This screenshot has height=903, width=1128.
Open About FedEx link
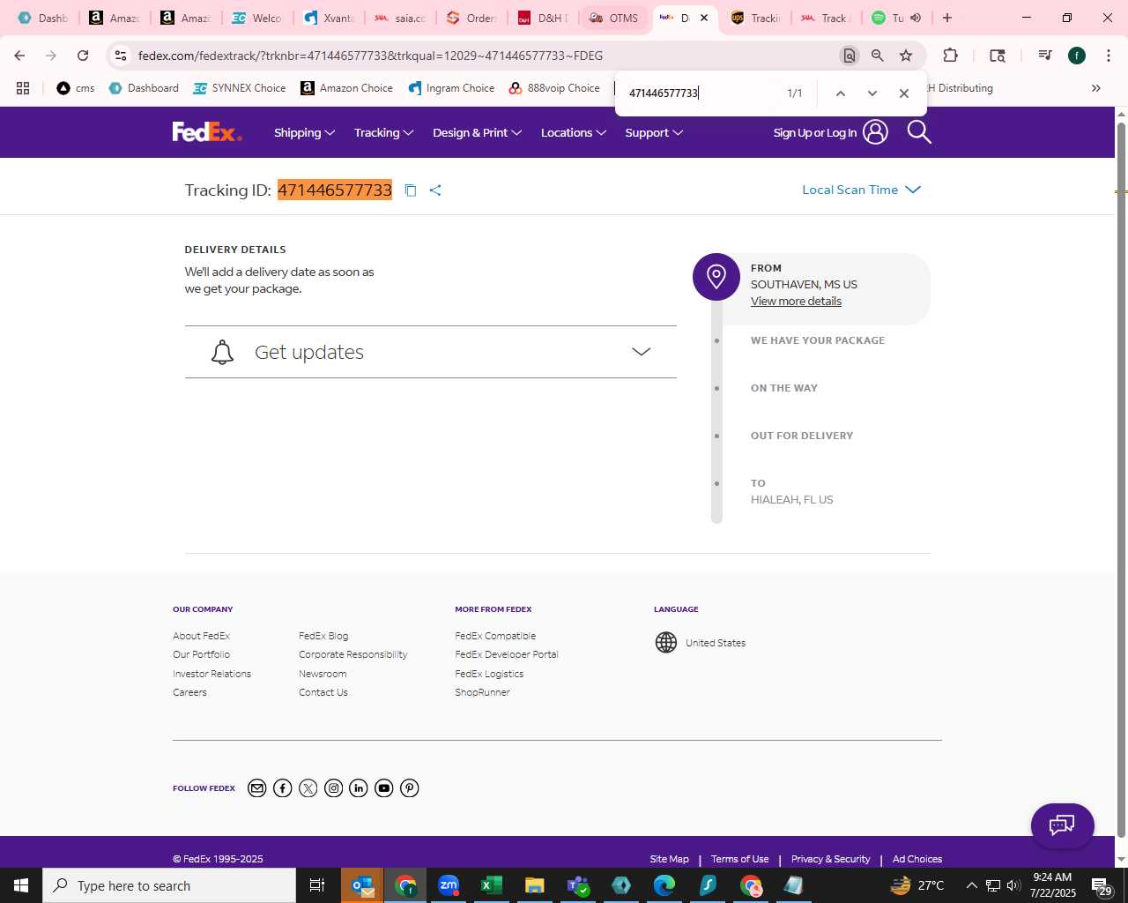[201, 636]
